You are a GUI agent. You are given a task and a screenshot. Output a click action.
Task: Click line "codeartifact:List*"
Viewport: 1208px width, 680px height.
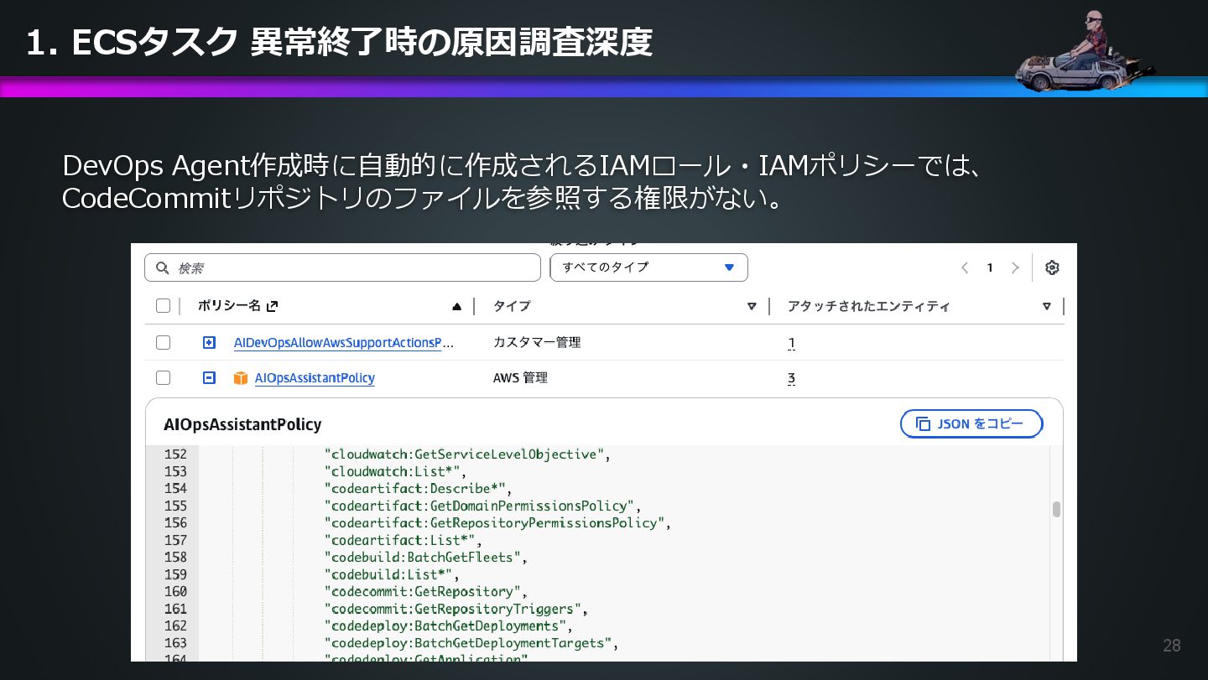(x=403, y=540)
